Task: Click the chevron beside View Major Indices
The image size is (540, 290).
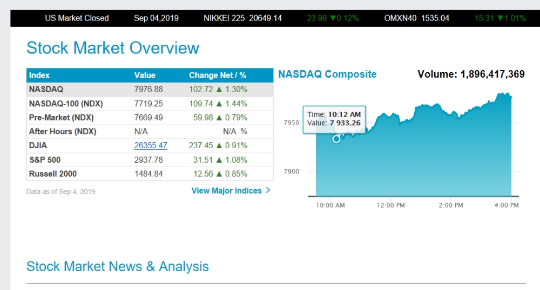Action: pyautogui.click(x=268, y=190)
